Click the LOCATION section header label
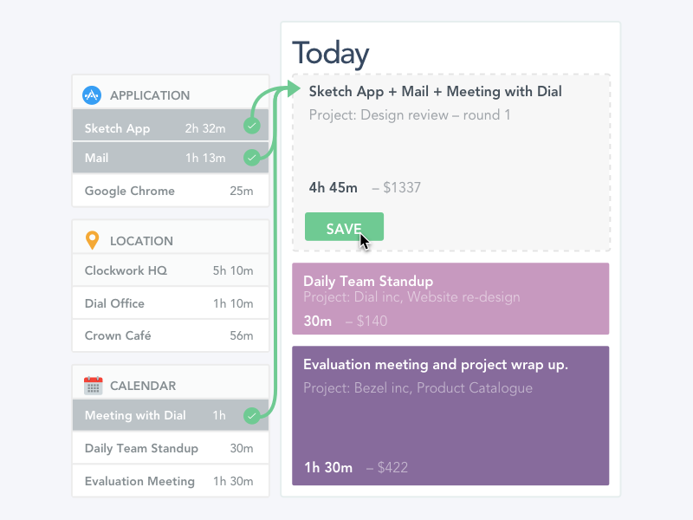This screenshot has height=520, width=693. pyautogui.click(x=141, y=241)
